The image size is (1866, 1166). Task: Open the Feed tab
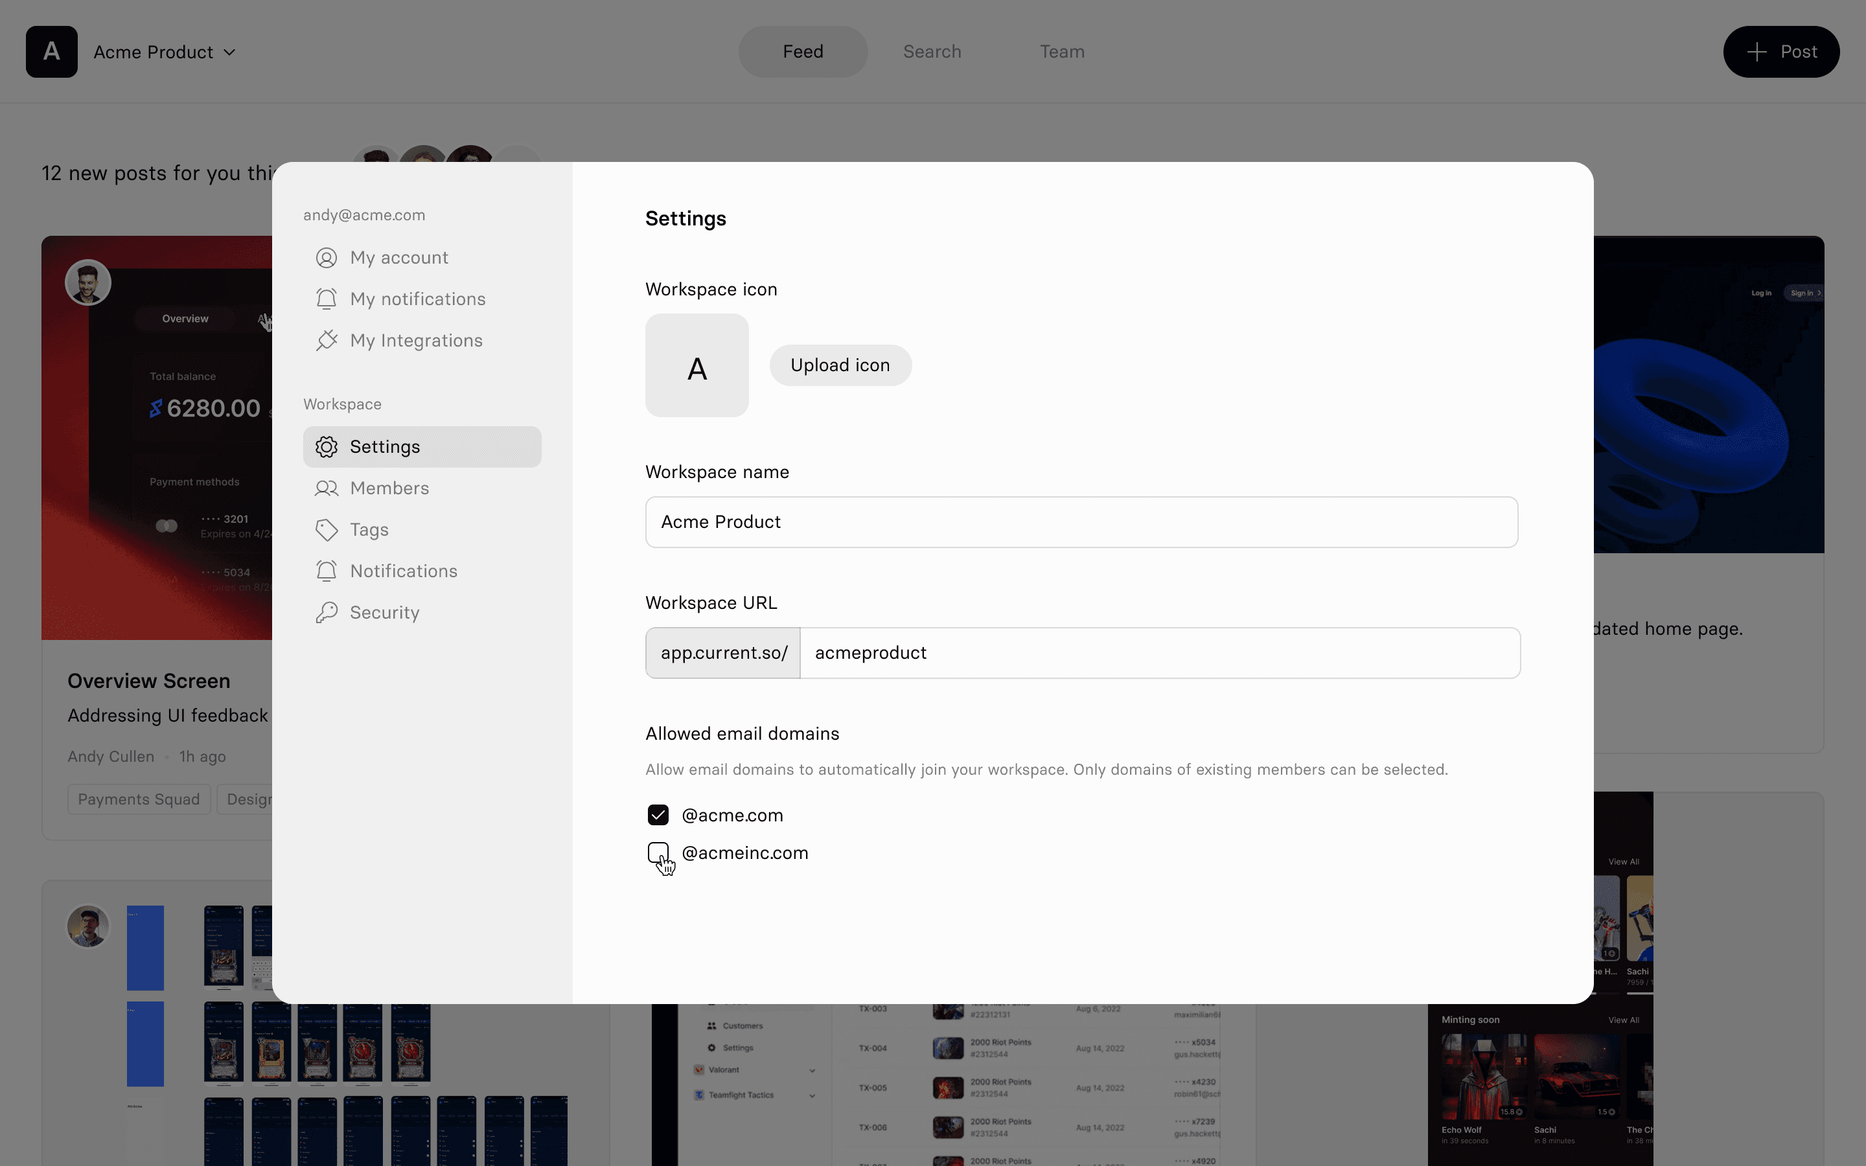coord(803,52)
